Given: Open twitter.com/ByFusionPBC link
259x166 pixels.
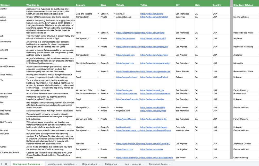Looking at the screenshot, I should point(155,144).
